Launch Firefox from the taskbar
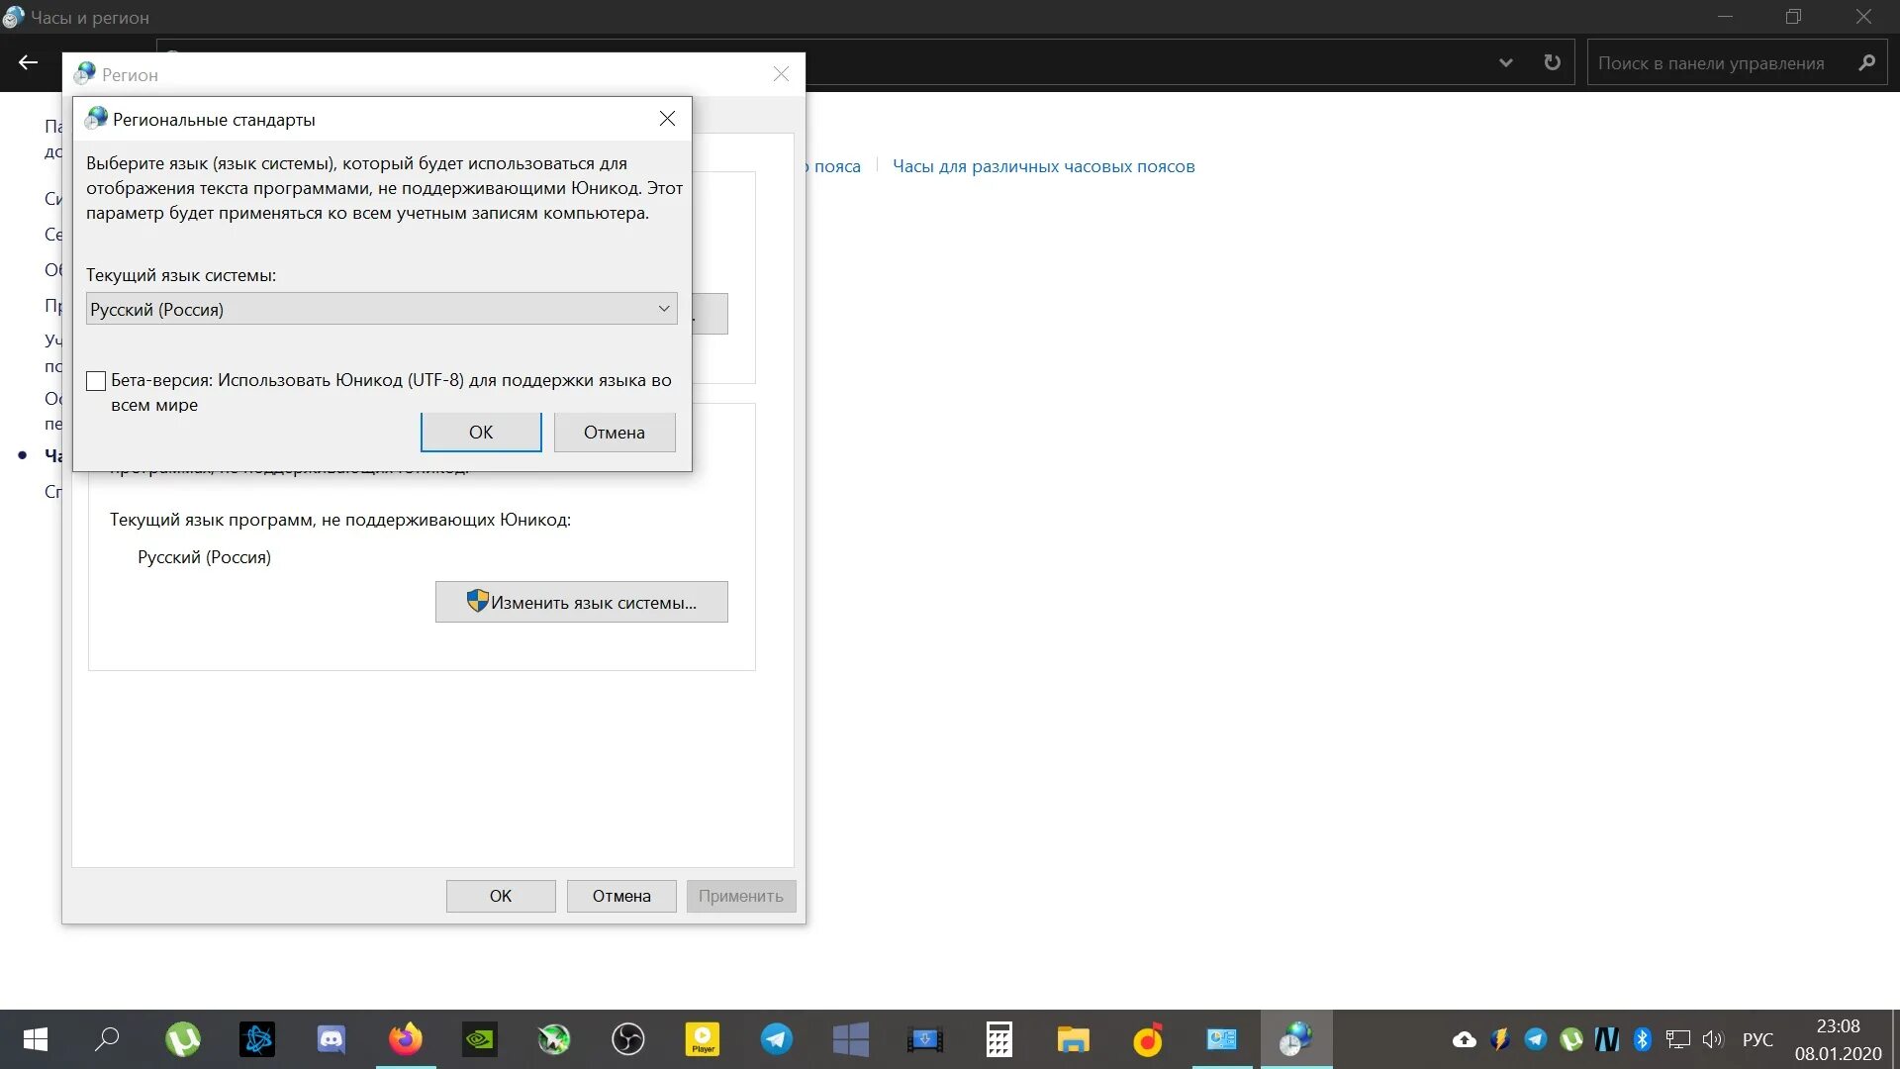 coord(405,1039)
